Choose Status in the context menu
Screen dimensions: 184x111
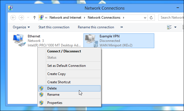(x=69, y=57)
